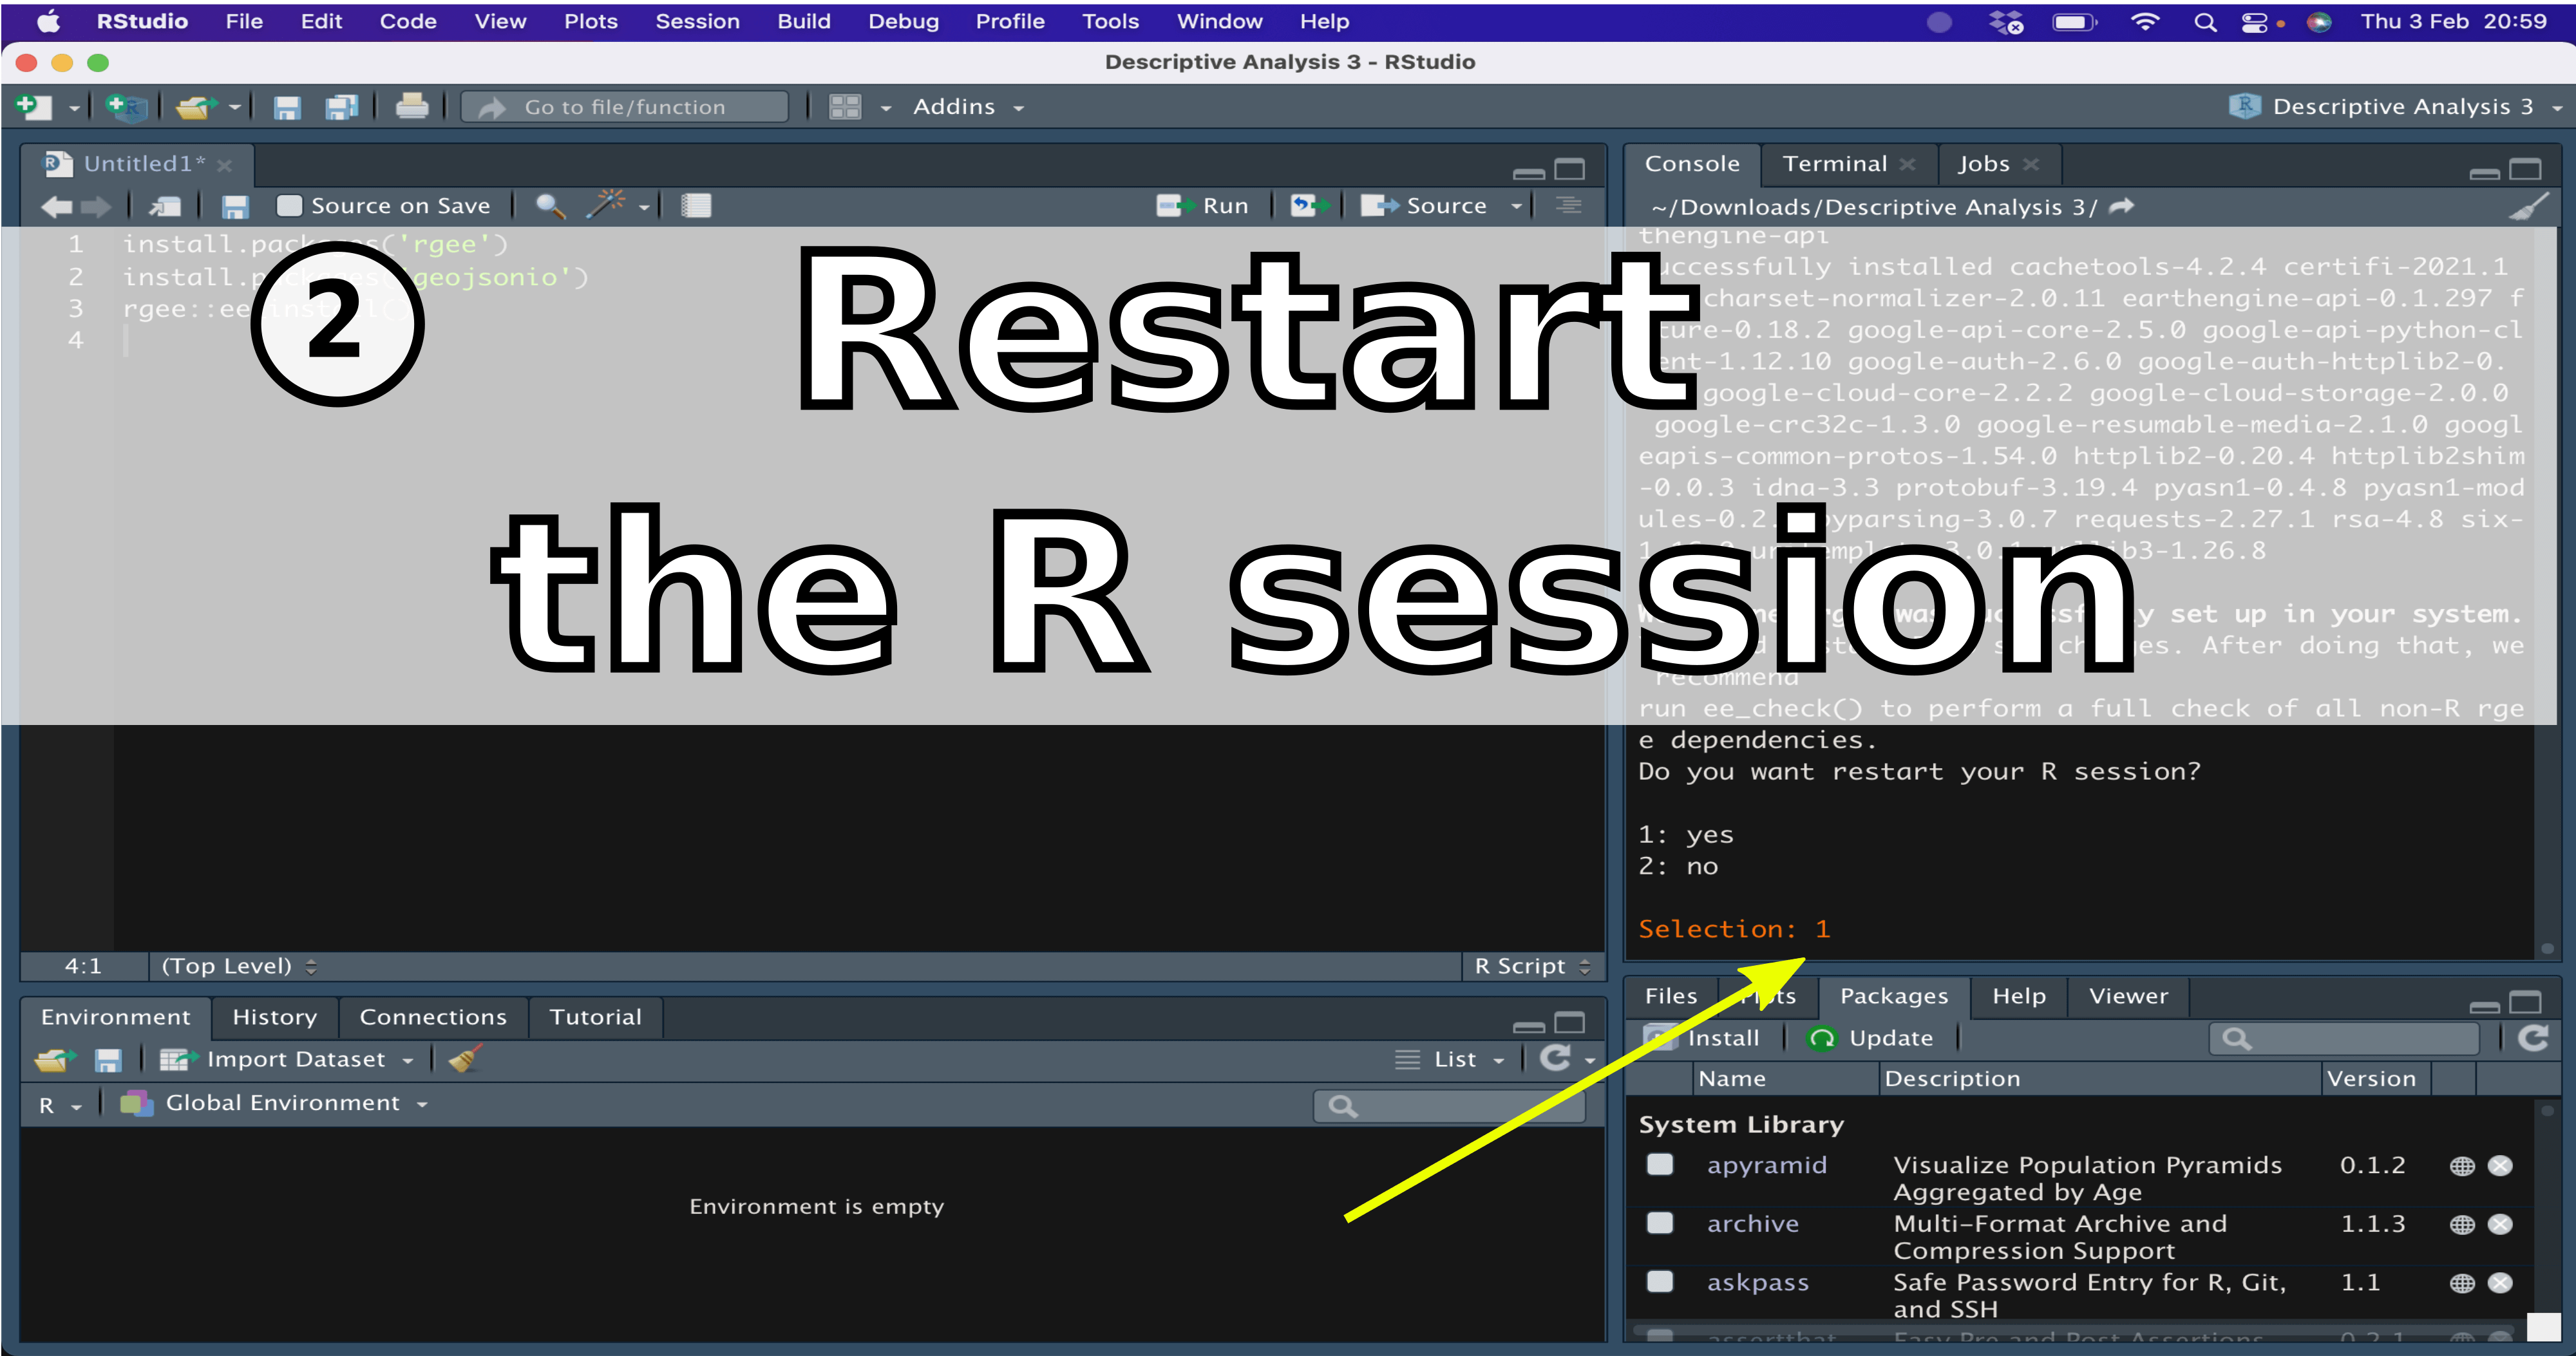This screenshot has width=2576, height=1356.
Task: Click Show in New Window editor icon
Action: [x=166, y=206]
